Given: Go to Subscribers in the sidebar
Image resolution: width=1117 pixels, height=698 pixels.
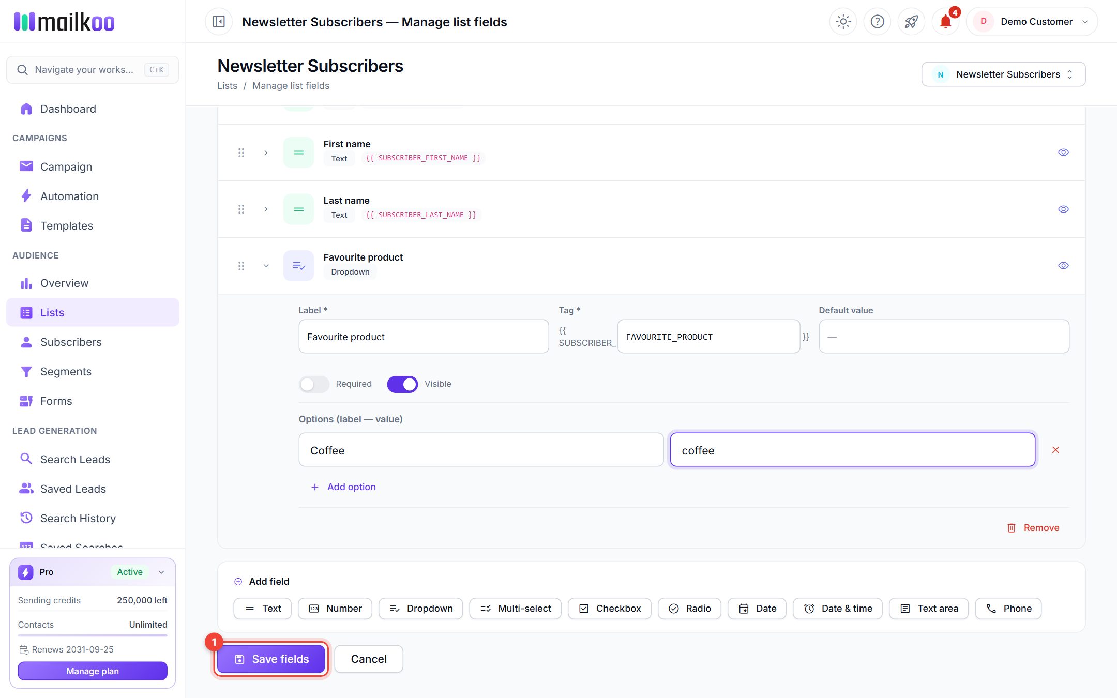Looking at the screenshot, I should (x=93, y=342).
